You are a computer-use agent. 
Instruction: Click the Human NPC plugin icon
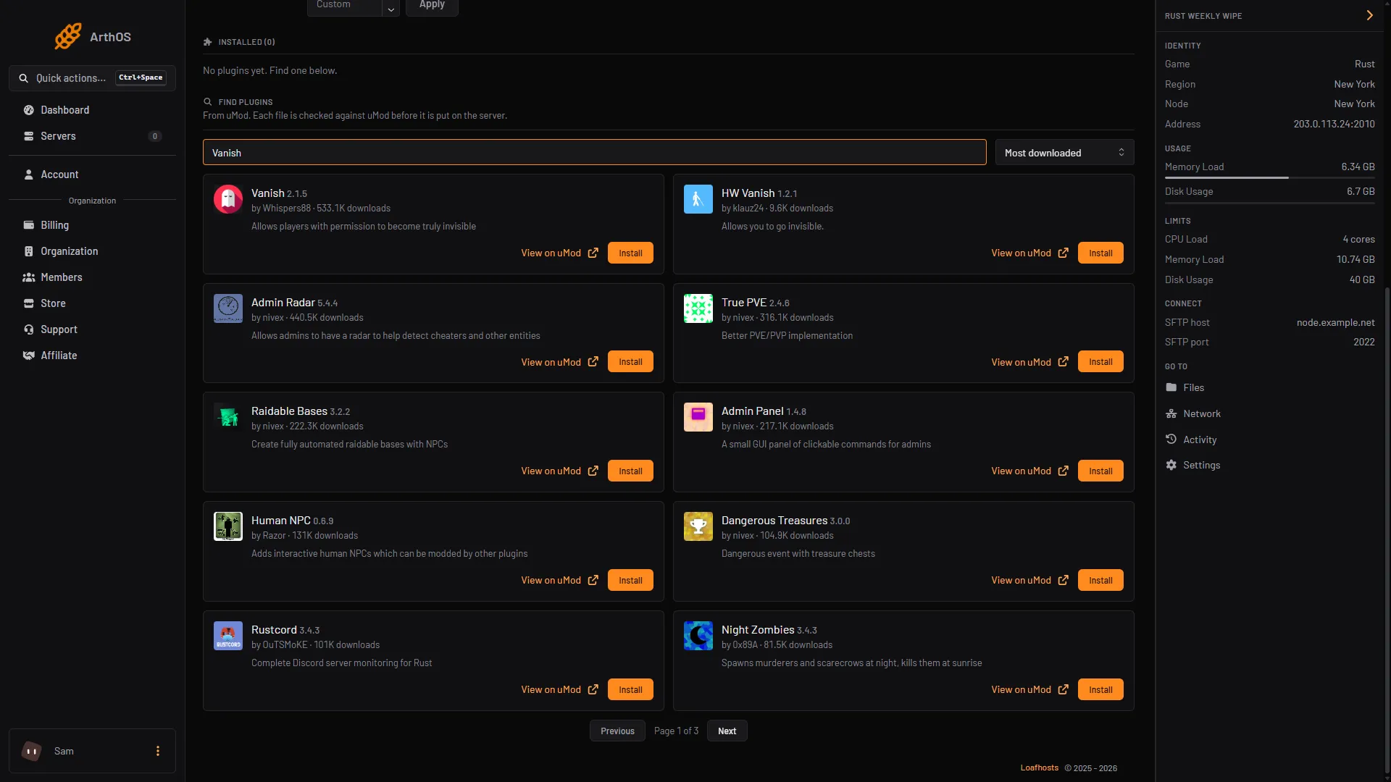pos(228,526)
